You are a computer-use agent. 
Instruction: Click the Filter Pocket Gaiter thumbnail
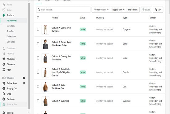[45, 44]
